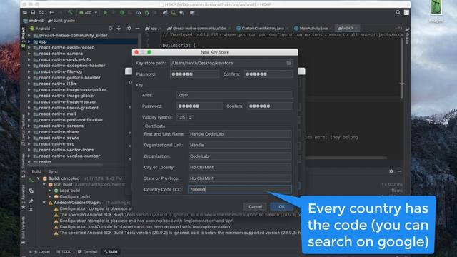The height and width of the screenshot is (257, 457).
Task: Switch to MainActivity.java editor tab
Action: pos(311,29)
